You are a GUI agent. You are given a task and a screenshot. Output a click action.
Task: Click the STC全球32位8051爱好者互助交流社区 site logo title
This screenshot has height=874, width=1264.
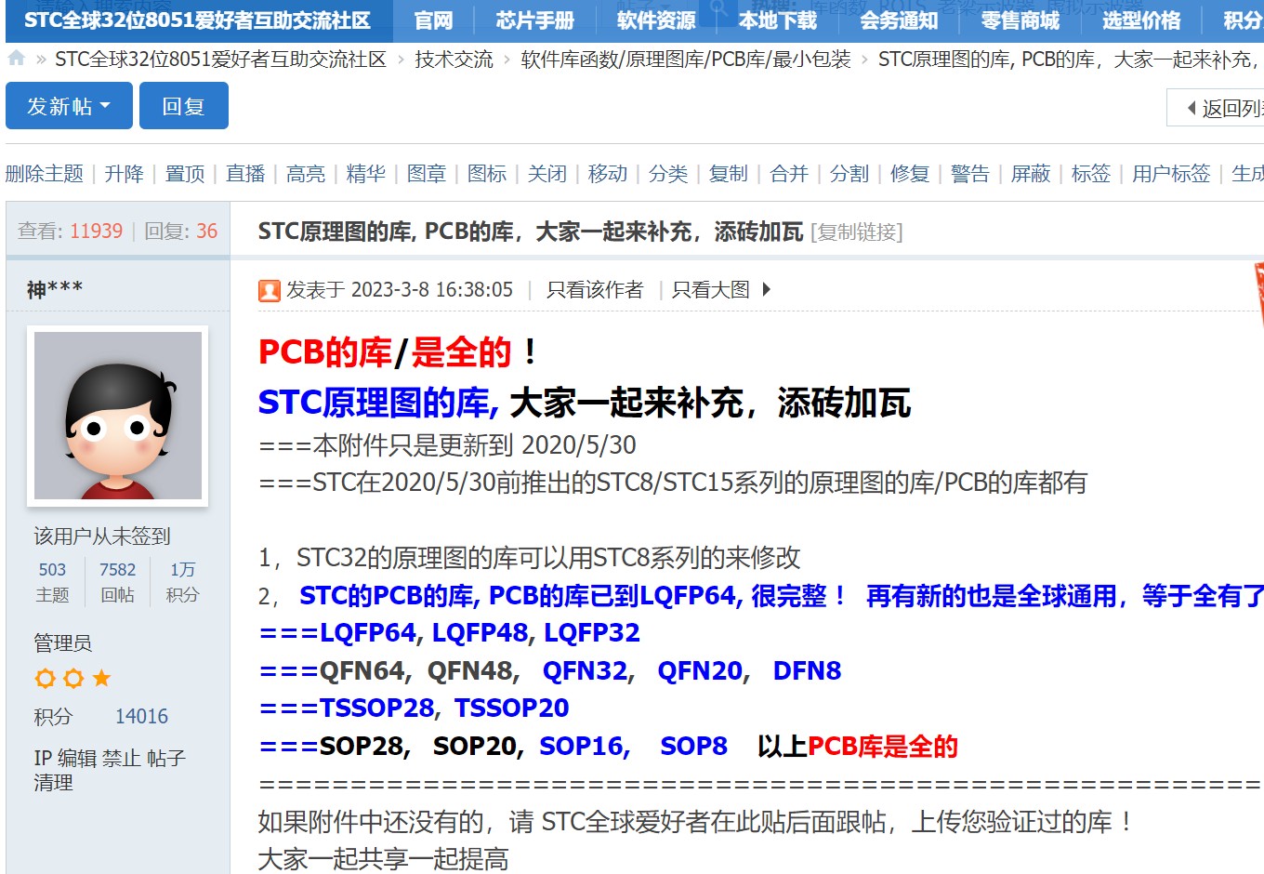(197, 20)
